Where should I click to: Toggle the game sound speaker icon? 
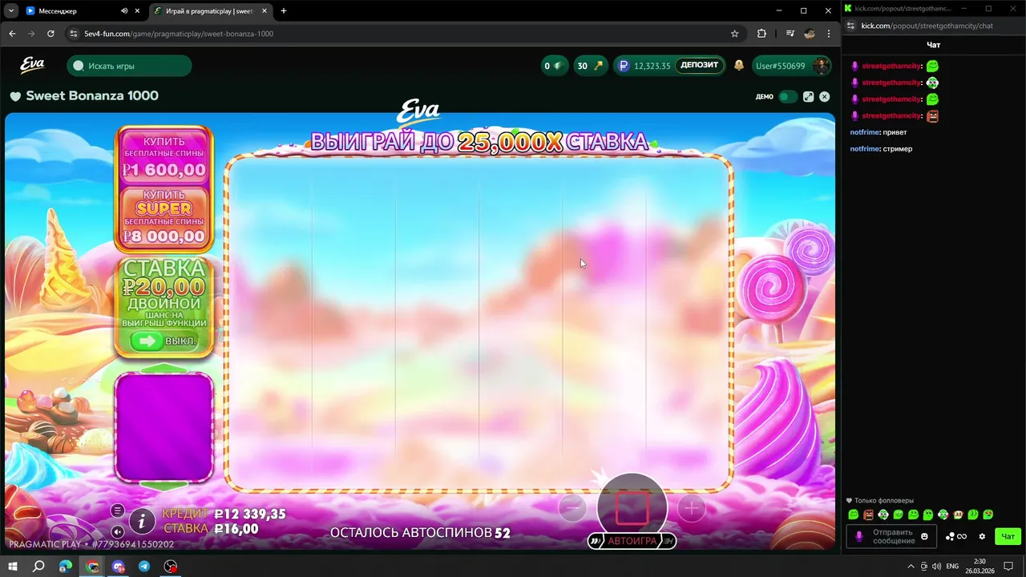point(118,531)
